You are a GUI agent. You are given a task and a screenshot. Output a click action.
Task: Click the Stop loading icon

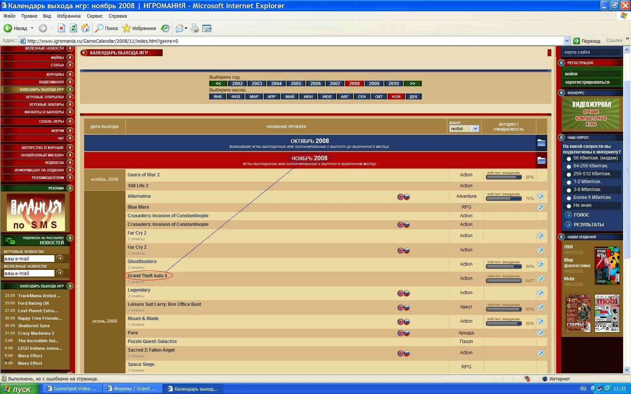[x=62, y=28]
